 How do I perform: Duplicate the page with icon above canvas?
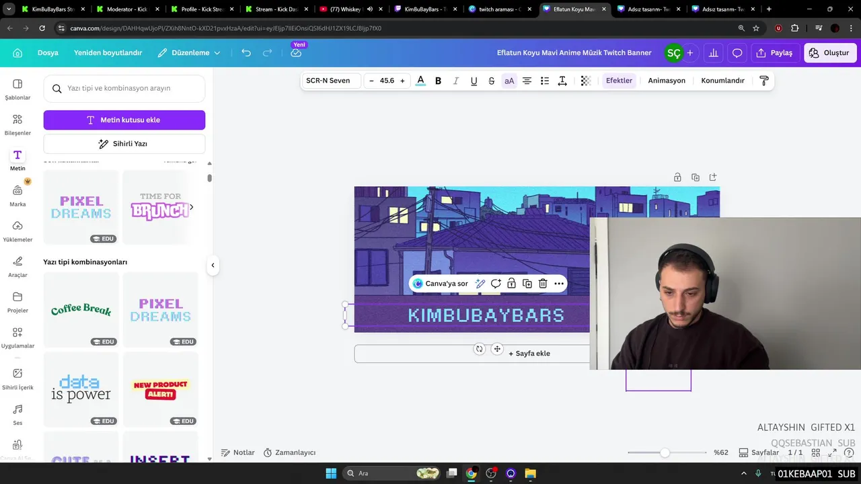(696, 177)
